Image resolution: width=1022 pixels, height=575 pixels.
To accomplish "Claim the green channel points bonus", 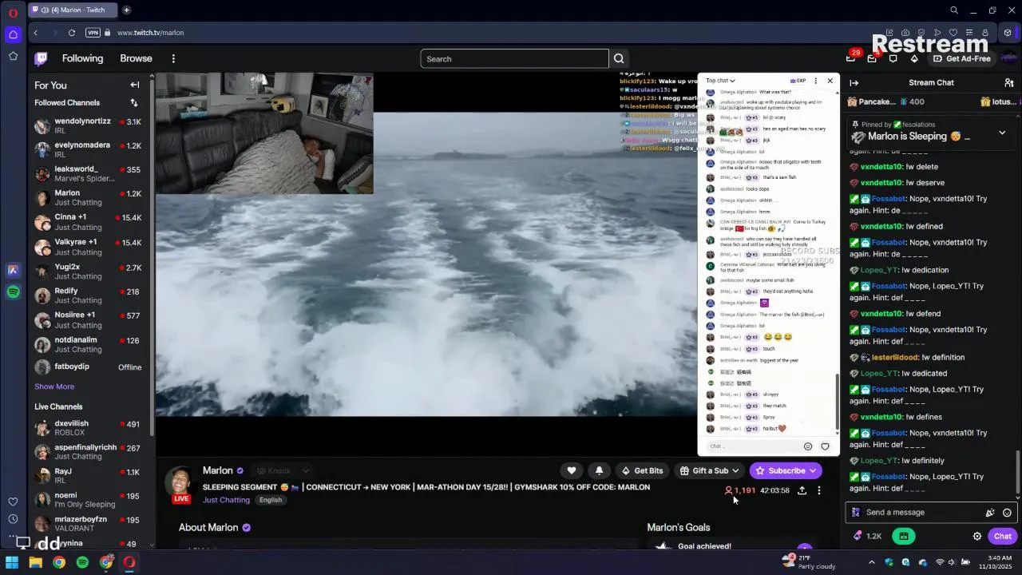I will [903, 536].
